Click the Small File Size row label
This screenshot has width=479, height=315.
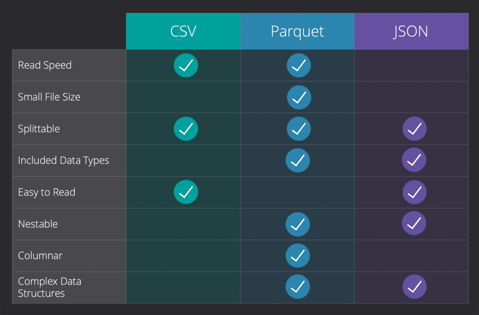(x=49, y=97)
